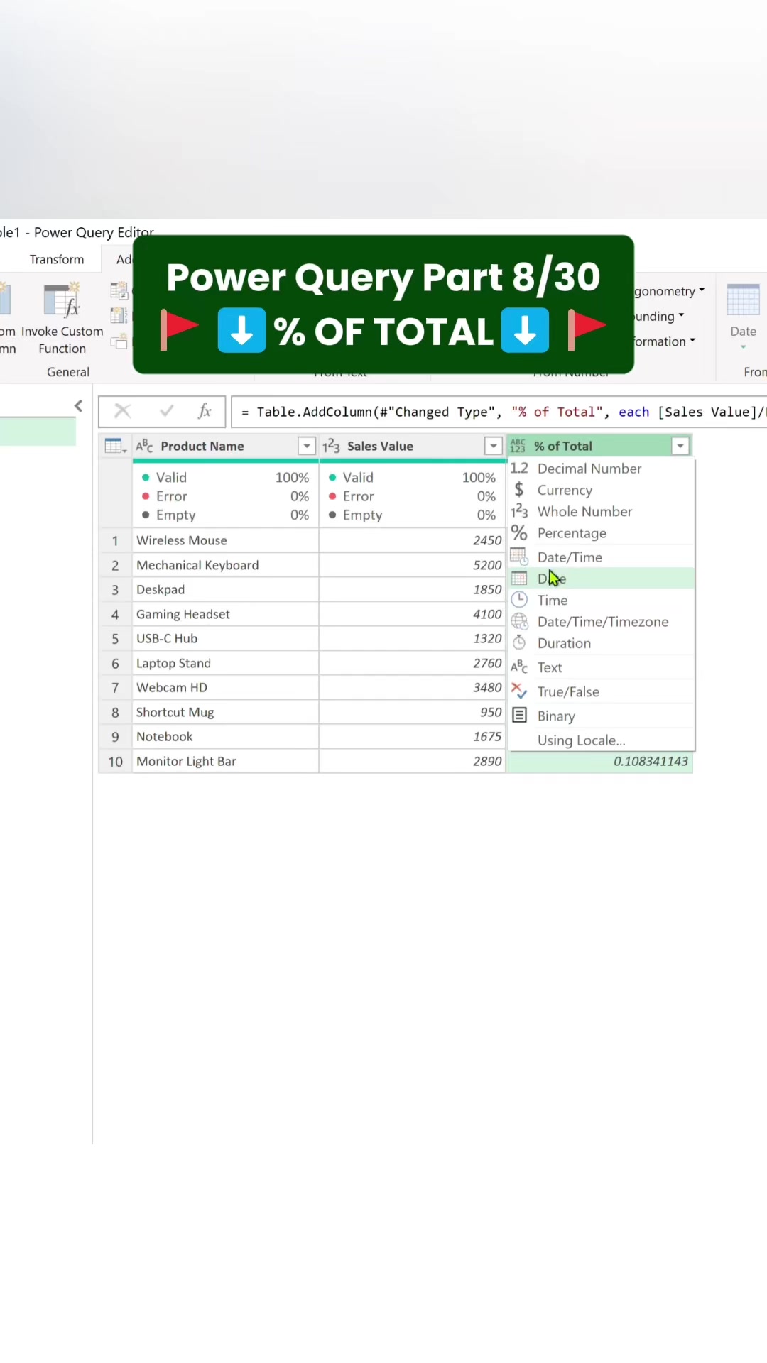This screenshot has width=767, height=1363.
Task: Click the 123 icon beside Whole Number
Action: tap(519, 510)
